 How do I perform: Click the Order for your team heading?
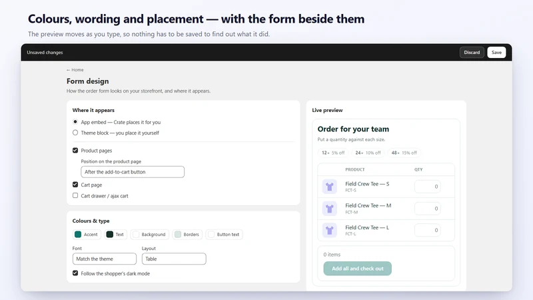pos(353,129)
